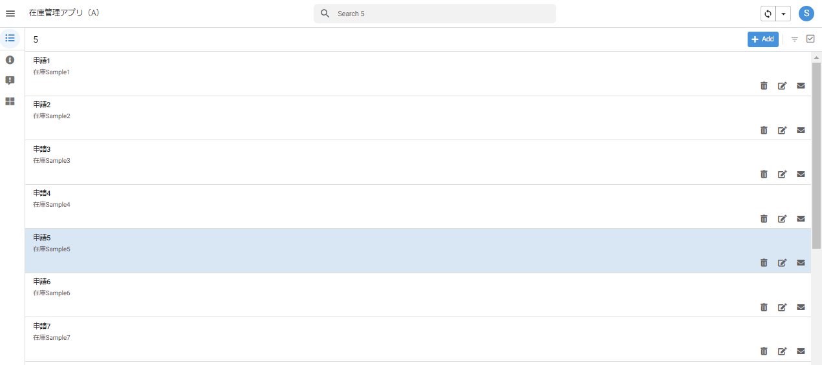This screenshot has width=822, height=365.
Task: Click the sync refresh icon
Action: point(768,14)
